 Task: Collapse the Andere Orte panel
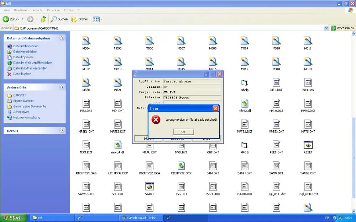pyautogui.click(x=62, y=87)
